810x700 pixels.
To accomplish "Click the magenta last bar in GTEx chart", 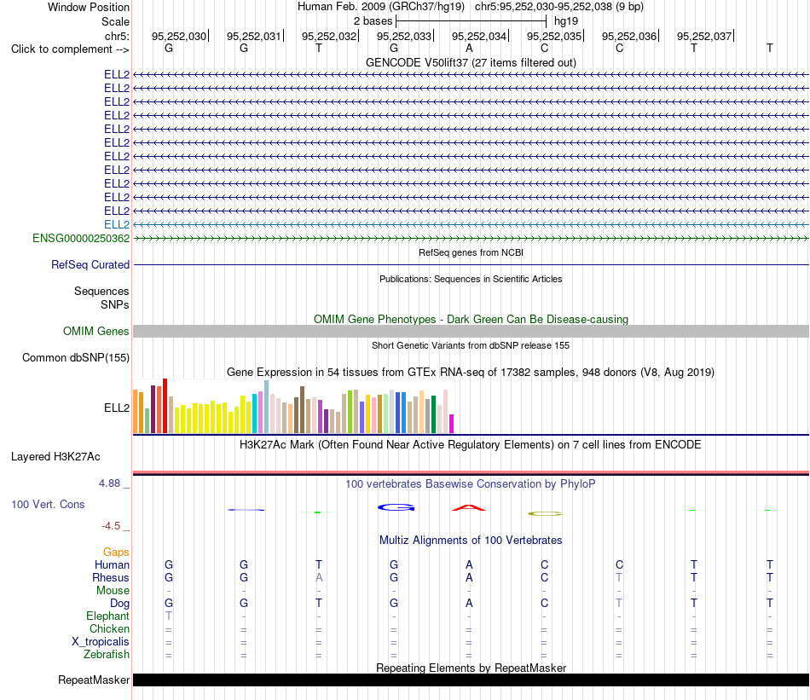I will pos(452,424).
